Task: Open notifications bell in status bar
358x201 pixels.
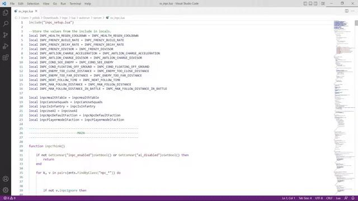Action: 353,198
